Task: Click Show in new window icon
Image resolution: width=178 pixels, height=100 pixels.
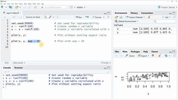Action: (14, 17)
